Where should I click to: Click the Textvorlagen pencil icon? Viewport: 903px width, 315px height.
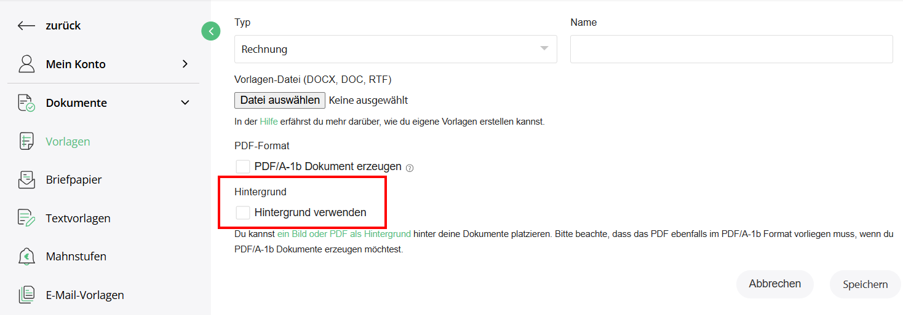tap(26, 218)
